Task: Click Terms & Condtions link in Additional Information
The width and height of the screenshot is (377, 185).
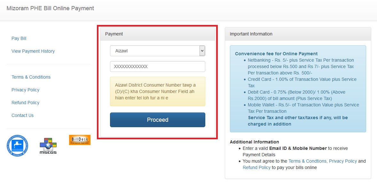Action: (307, 161)
